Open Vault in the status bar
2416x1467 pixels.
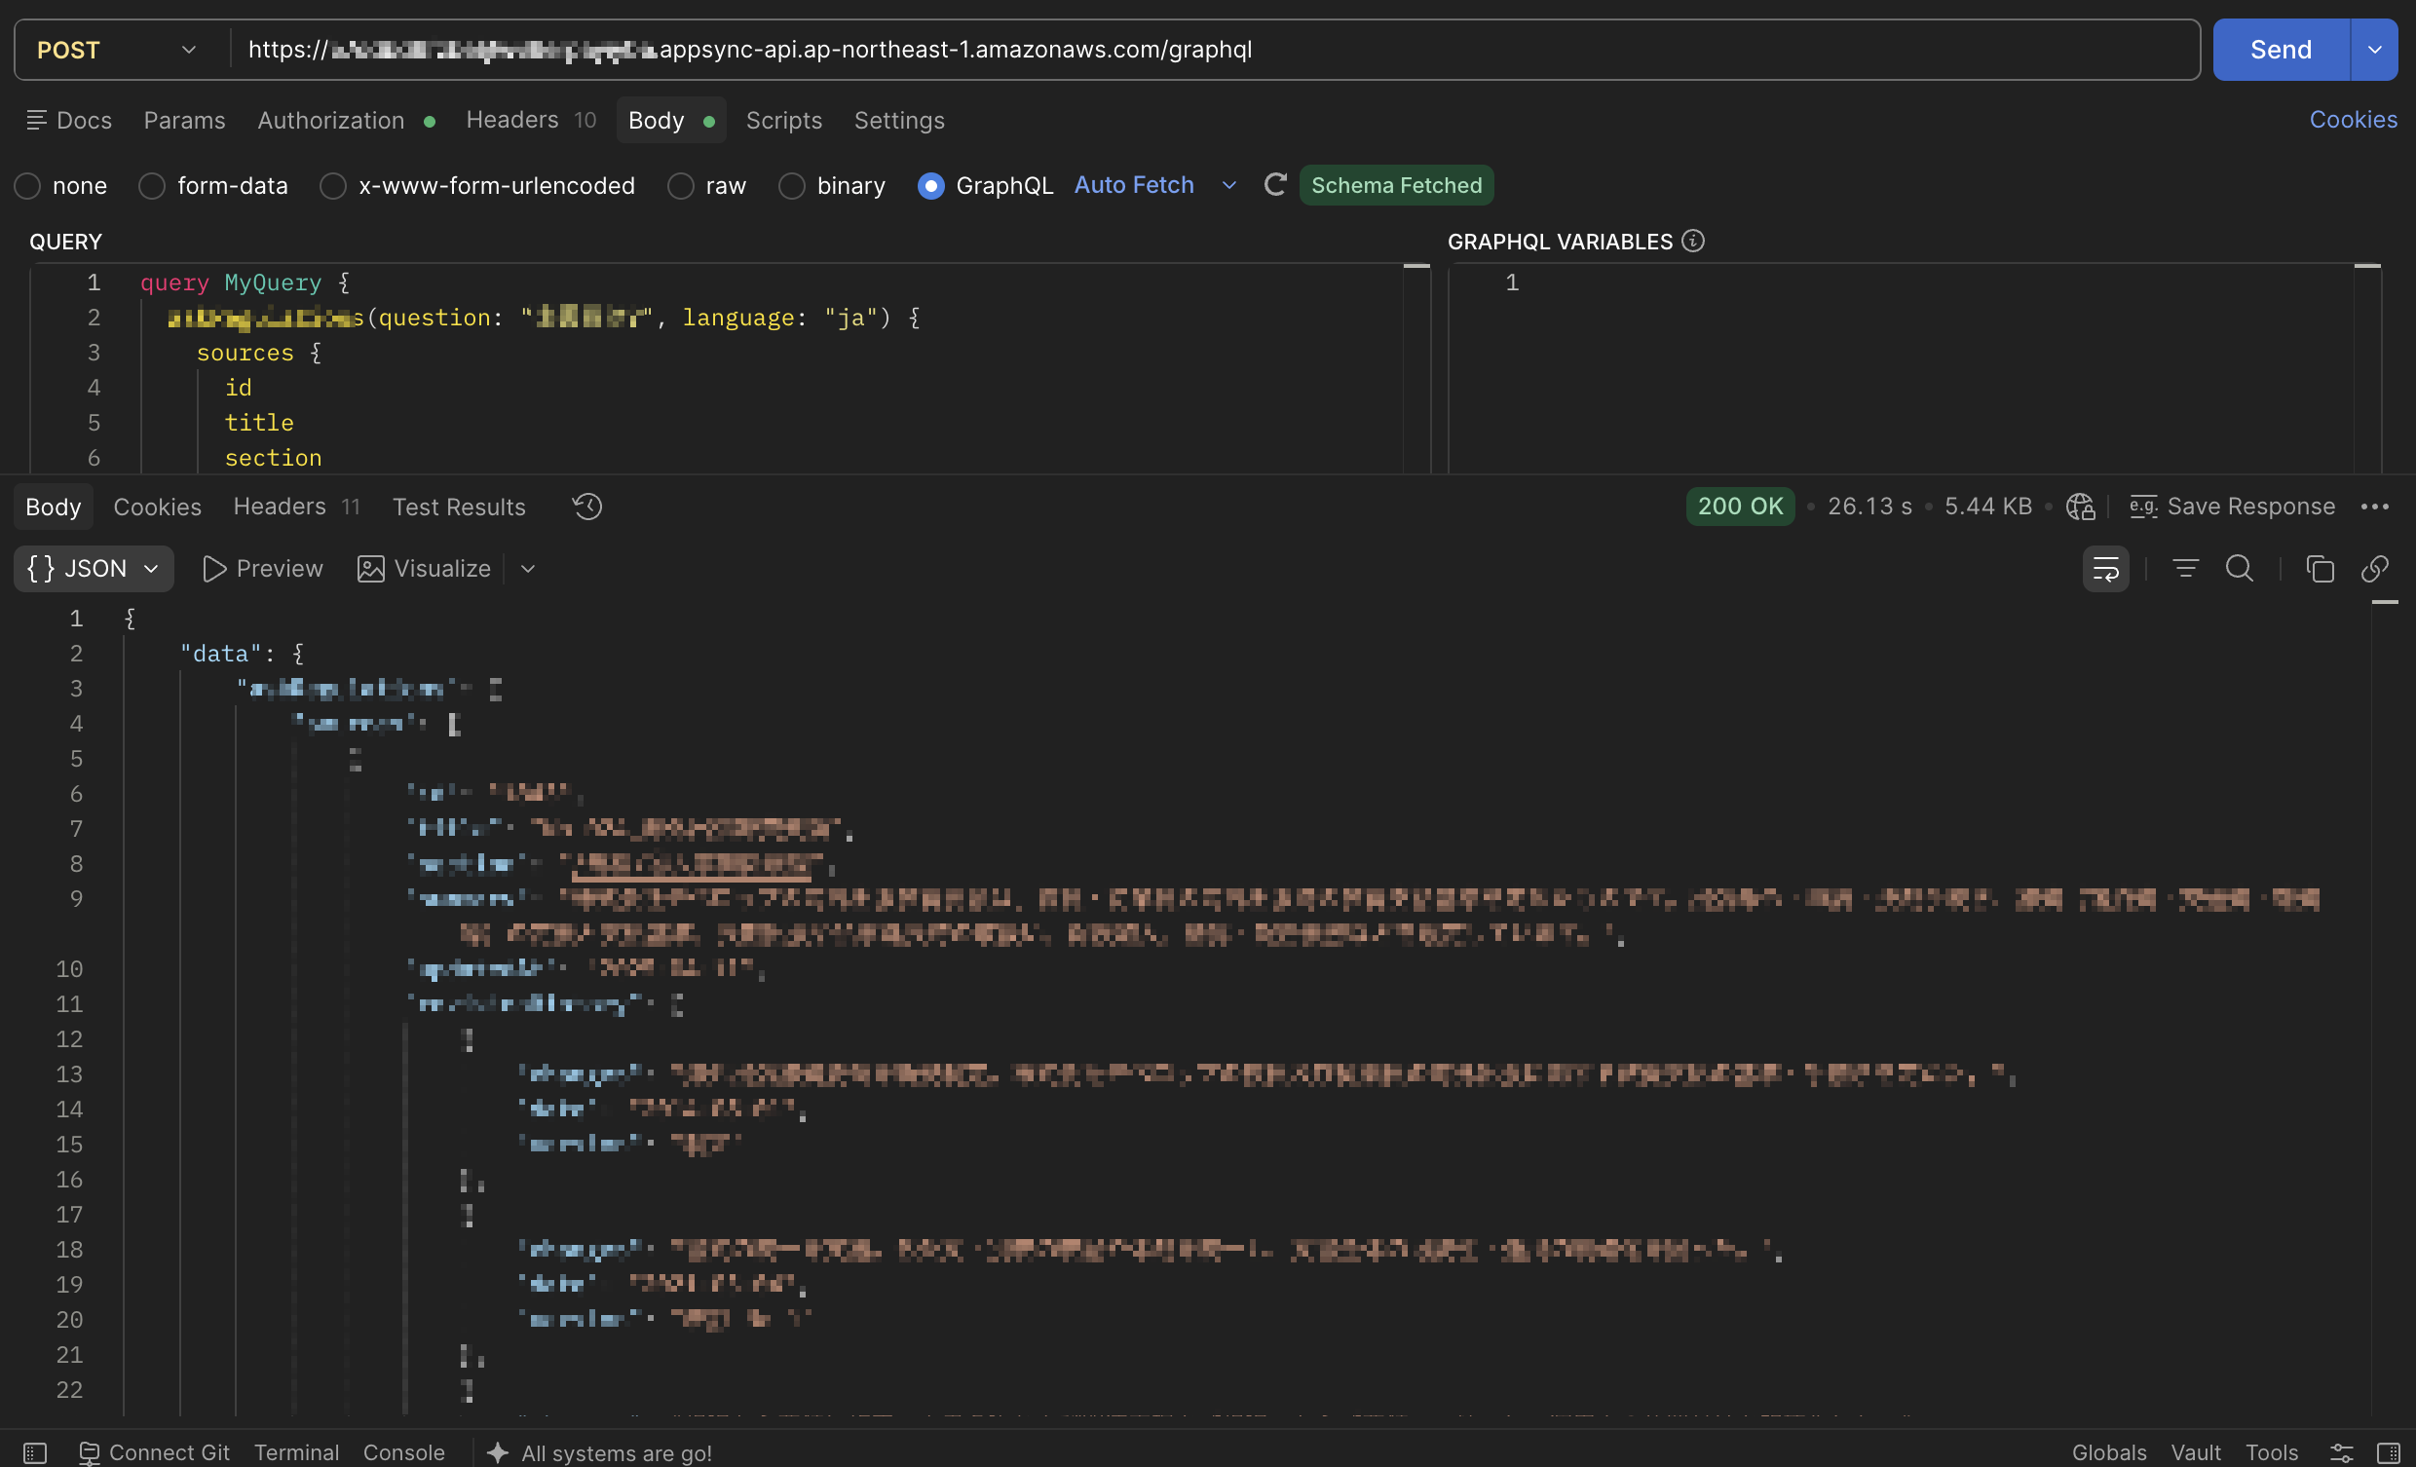coord(2196,1452)
